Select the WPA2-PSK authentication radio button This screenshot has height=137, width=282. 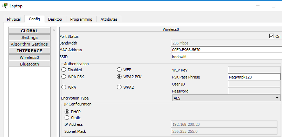tap(119, 77)
